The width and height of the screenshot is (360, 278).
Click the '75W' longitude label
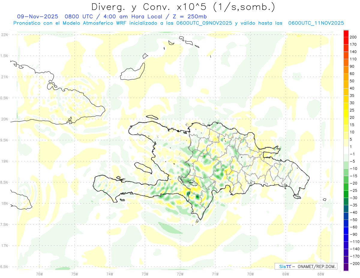pyautogui.click(x=74, y=274)
